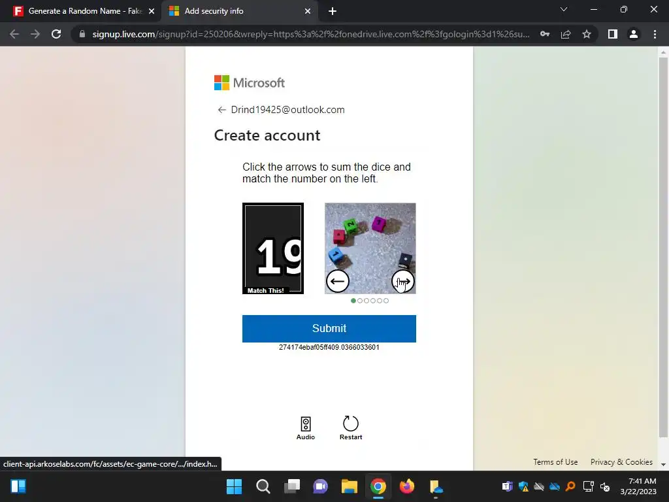Share this page icon
Screen dimensions: 669x502
(566, 34)
